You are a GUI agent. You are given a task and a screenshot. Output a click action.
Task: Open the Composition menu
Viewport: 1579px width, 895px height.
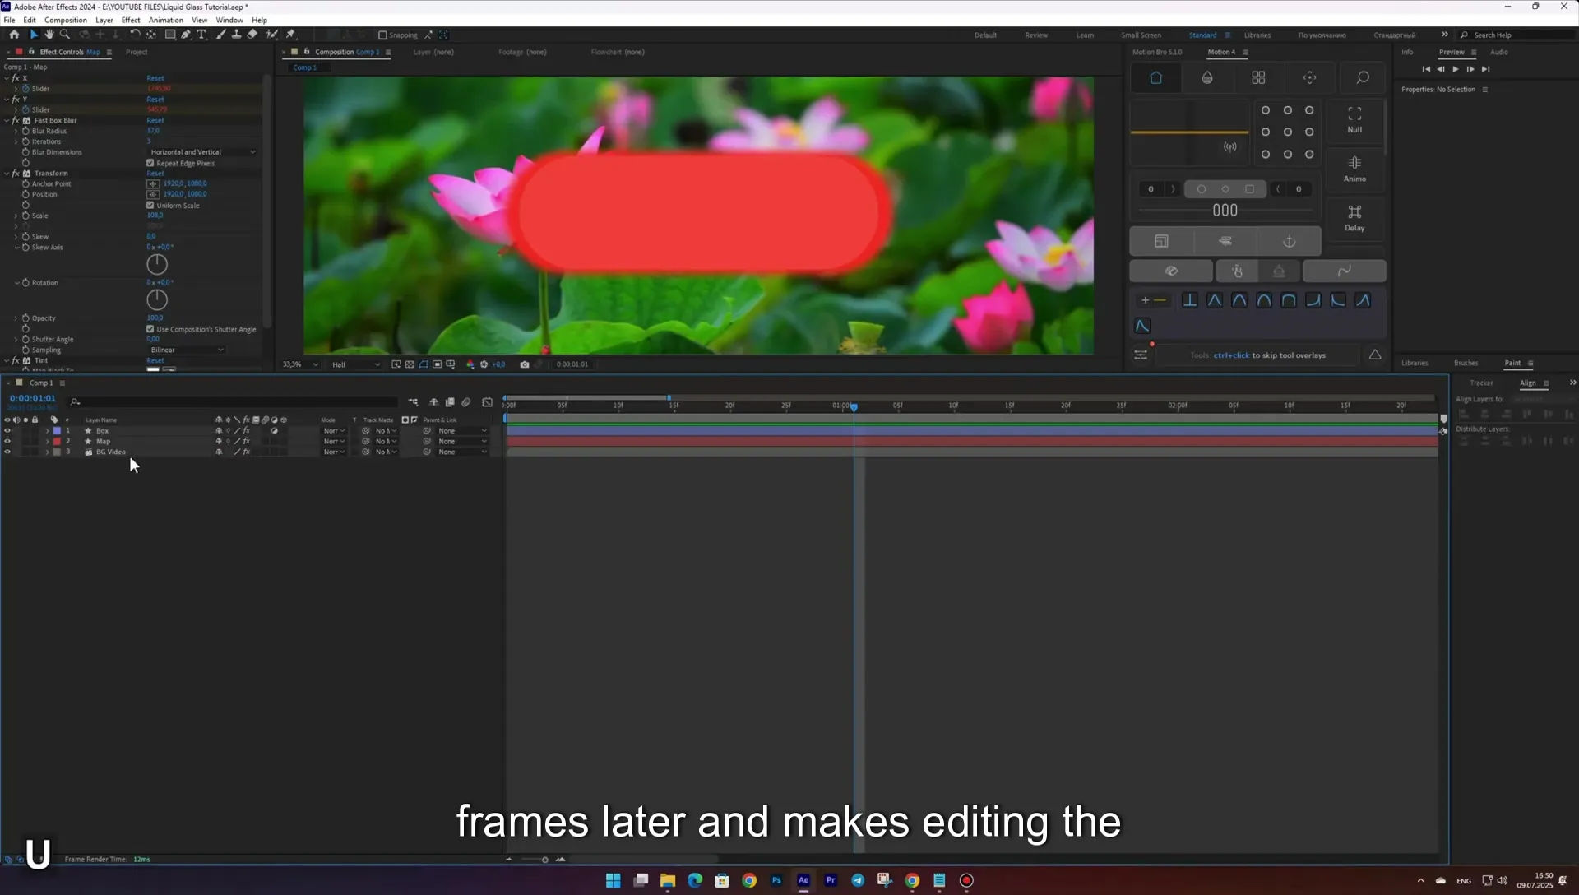66,20
